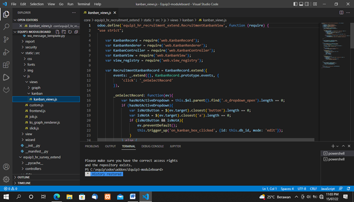
Task: Collapse the EQUIP3-MODULEBOARD section
Action: tap(34, 32)
